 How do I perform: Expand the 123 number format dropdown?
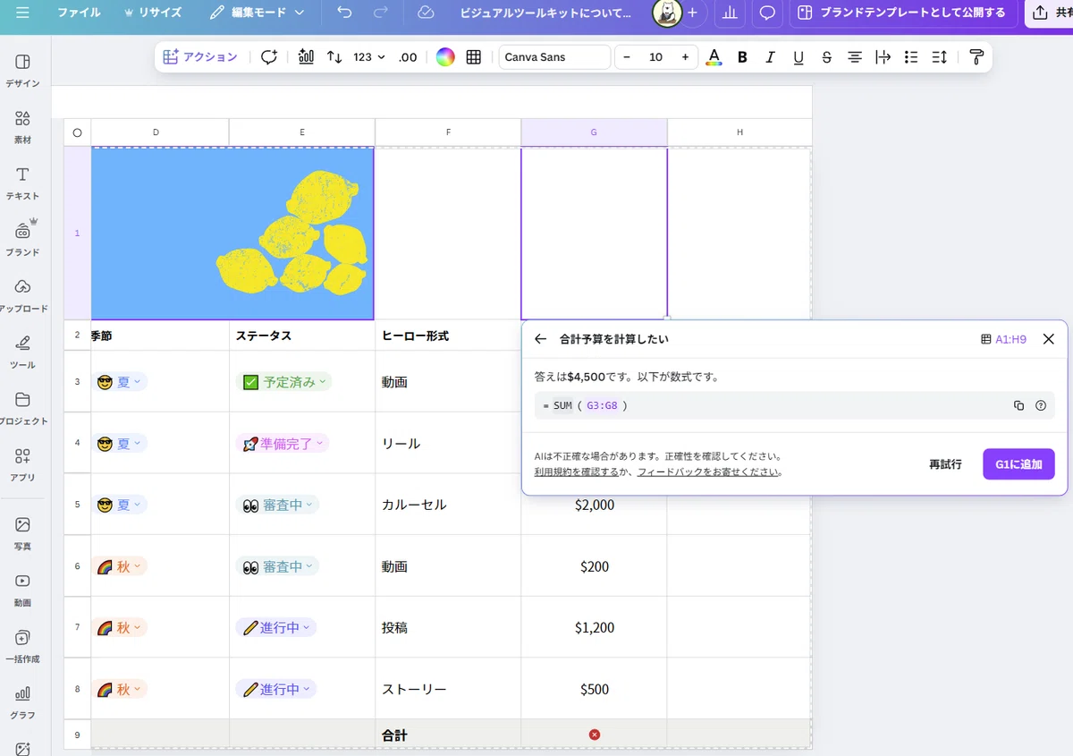368,56
